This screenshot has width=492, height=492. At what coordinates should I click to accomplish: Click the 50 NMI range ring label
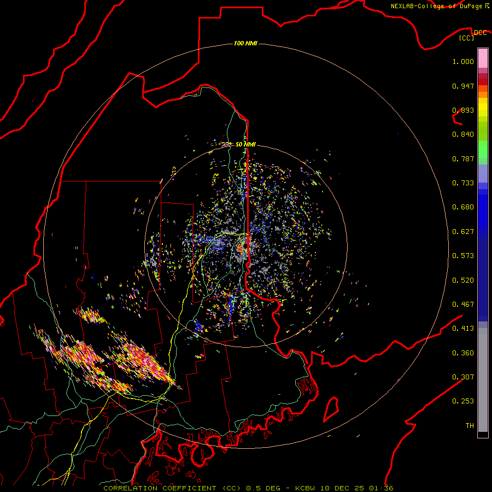[245, 144]
